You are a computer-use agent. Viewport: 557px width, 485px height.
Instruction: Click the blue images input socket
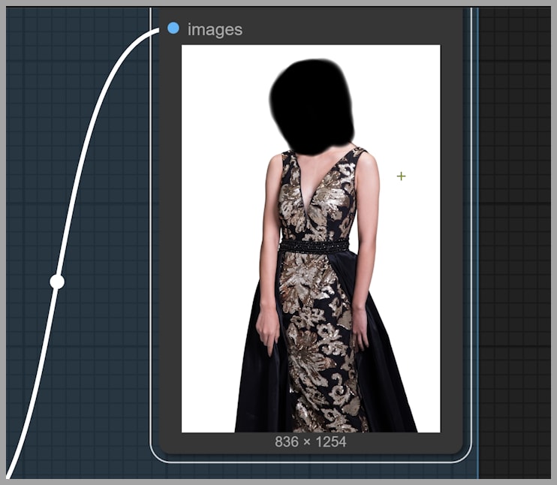click(173, 29)
